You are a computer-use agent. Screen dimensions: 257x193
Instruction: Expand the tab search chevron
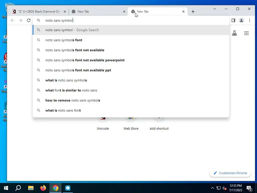point(214,9)
